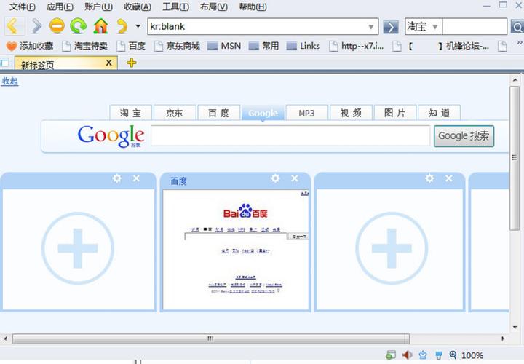Click the orange Stop loading icon
524x364 pixels.
coord(57,26)
